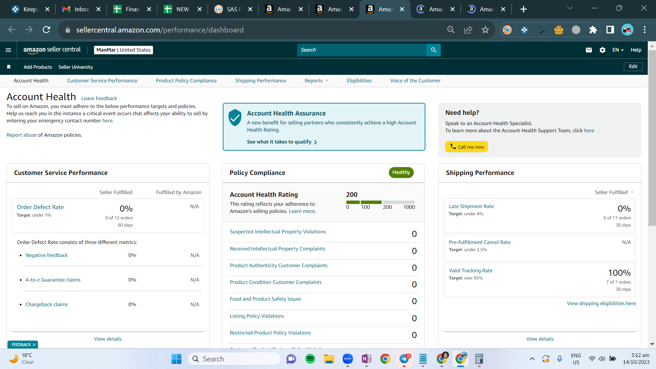Open the settings gear icon
Viewport: 656px width, 369px height.
[x=602, y=50]
